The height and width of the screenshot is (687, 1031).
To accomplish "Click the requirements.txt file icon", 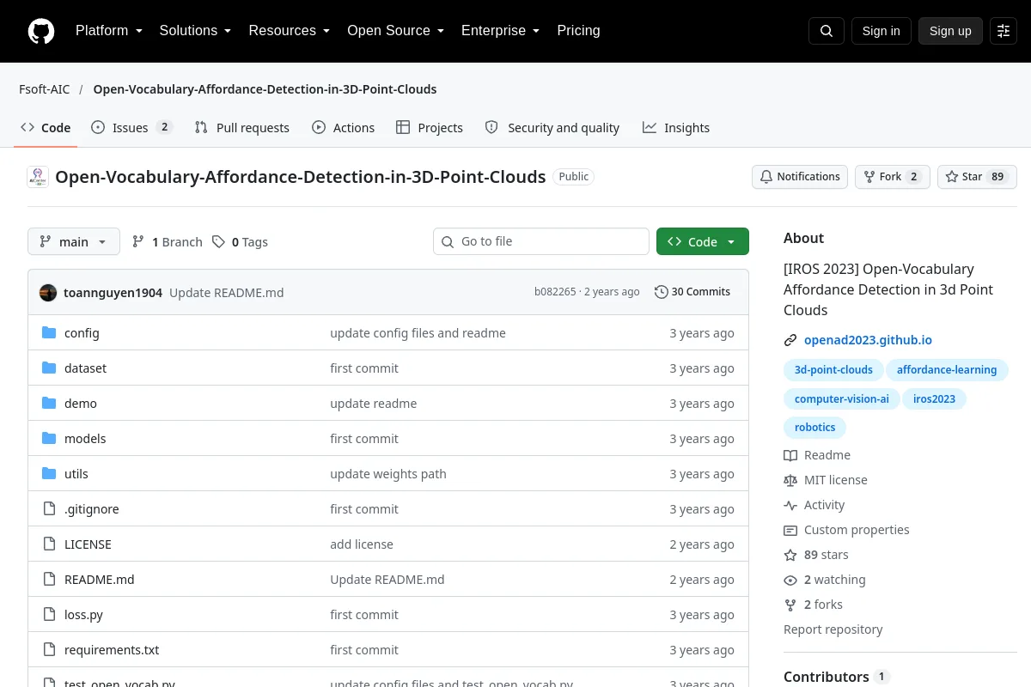I will [x=49, y=650].
